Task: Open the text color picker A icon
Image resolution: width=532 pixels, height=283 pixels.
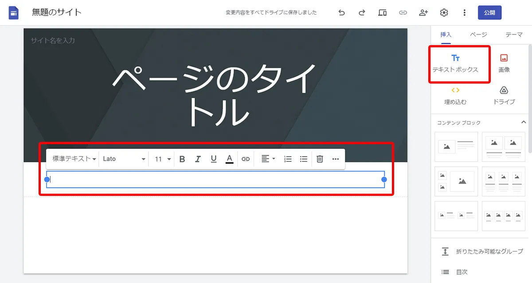Action: click(x=230, y=159)
